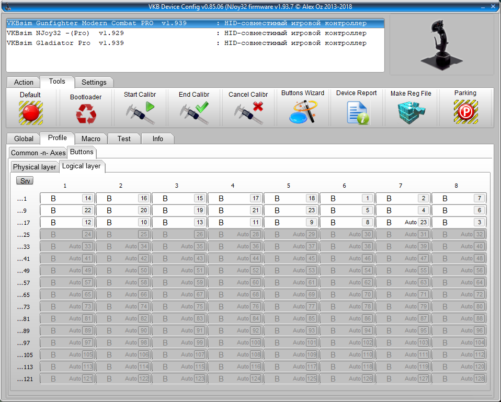
Task: Switch to the Global tab
Action: click(x=24, y=139)
